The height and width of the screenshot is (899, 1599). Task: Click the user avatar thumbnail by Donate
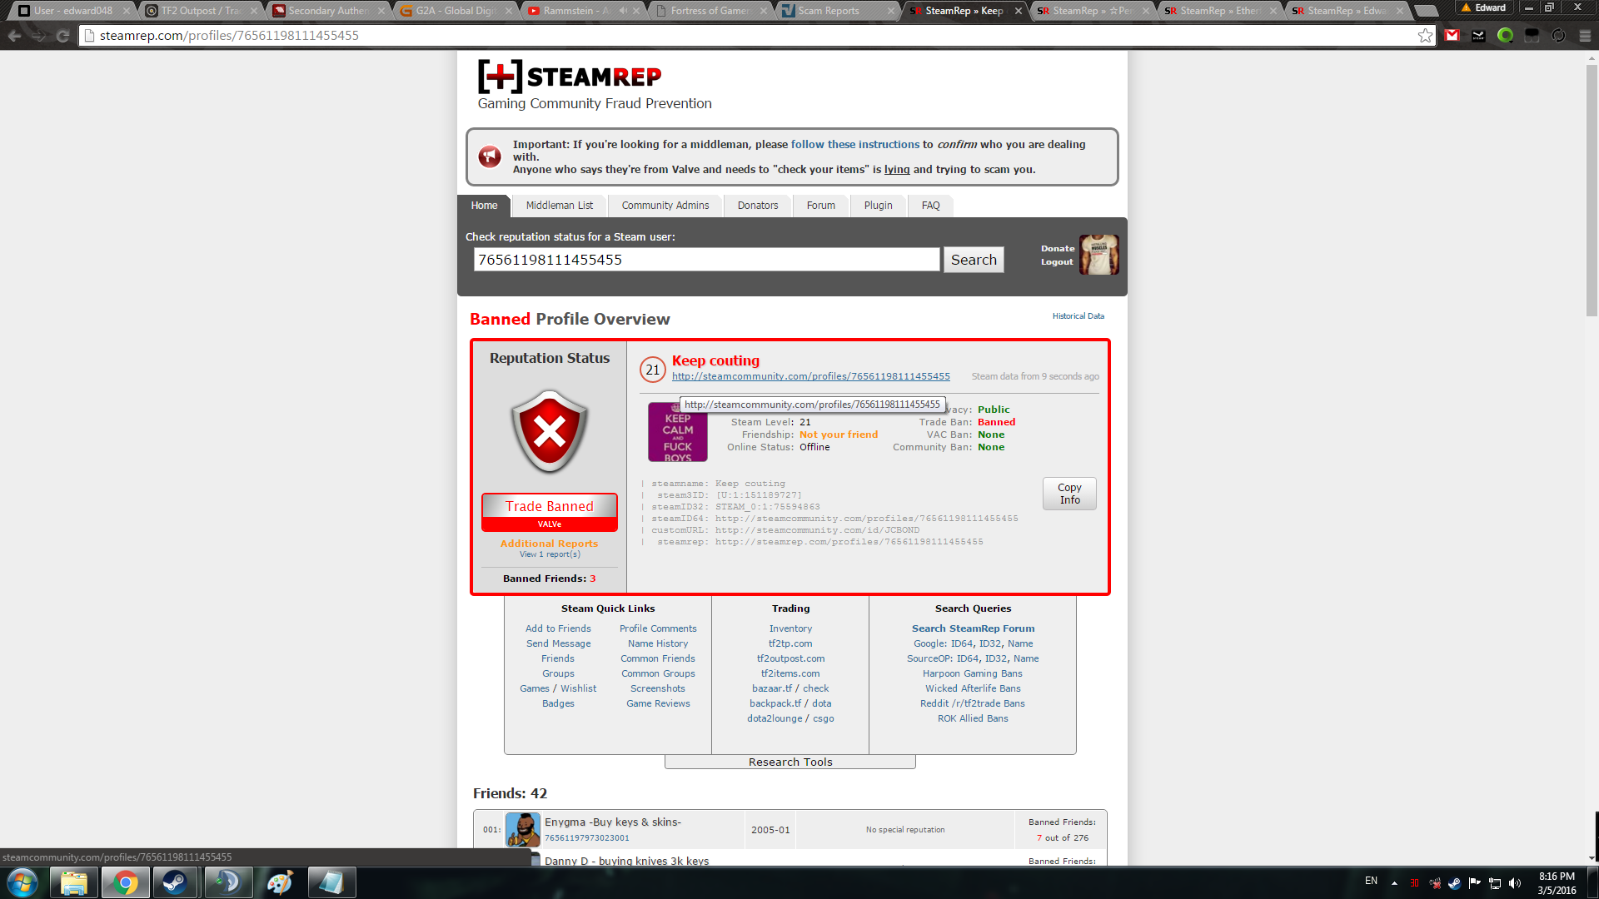point(1098,255)
